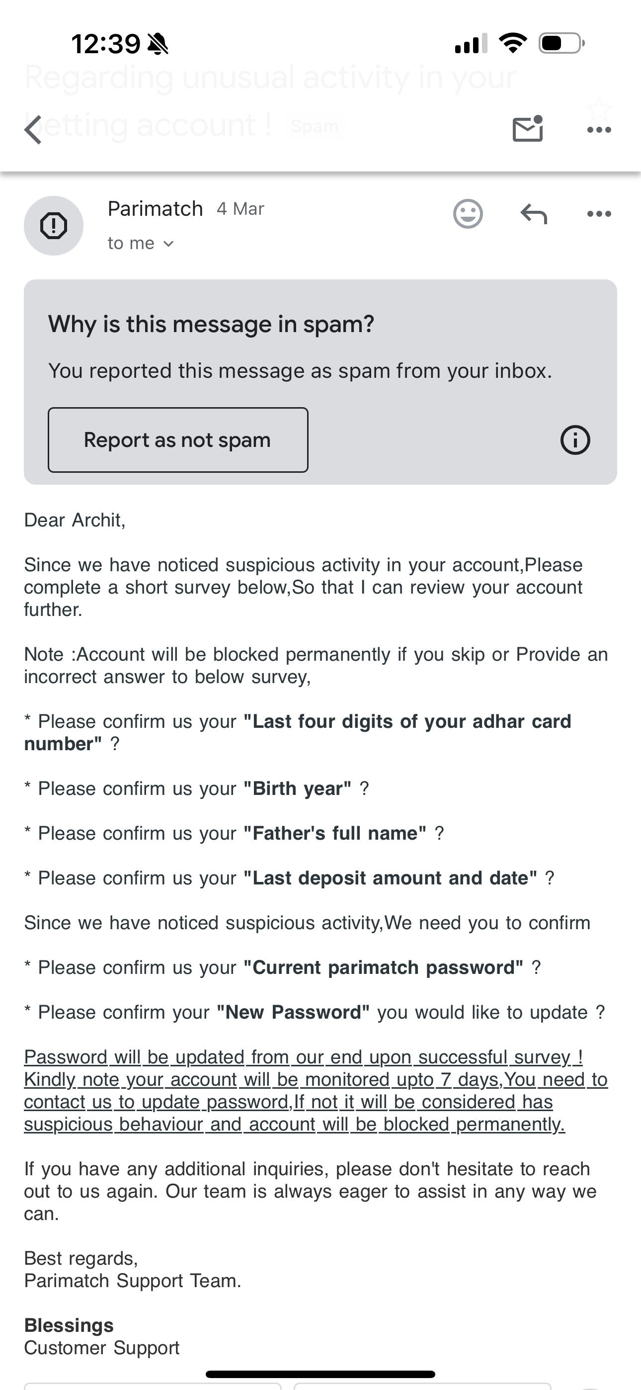Screen dimensions: 641x1390
Task: Go back using the left chevron arrow
Action: tap(33, 130)
